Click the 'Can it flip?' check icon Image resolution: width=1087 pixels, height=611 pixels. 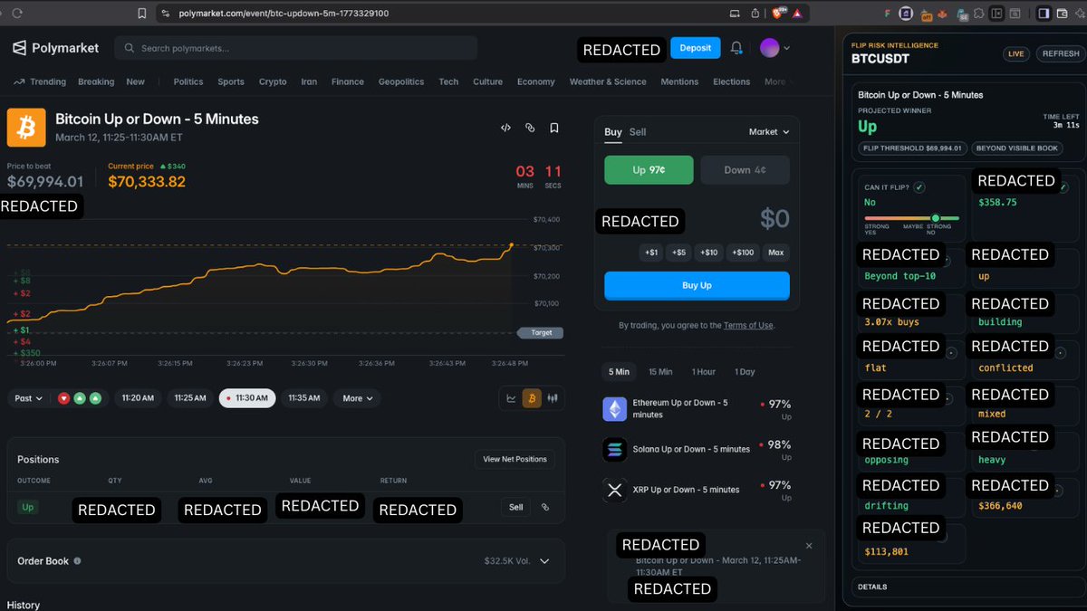(x=919, y=187)
